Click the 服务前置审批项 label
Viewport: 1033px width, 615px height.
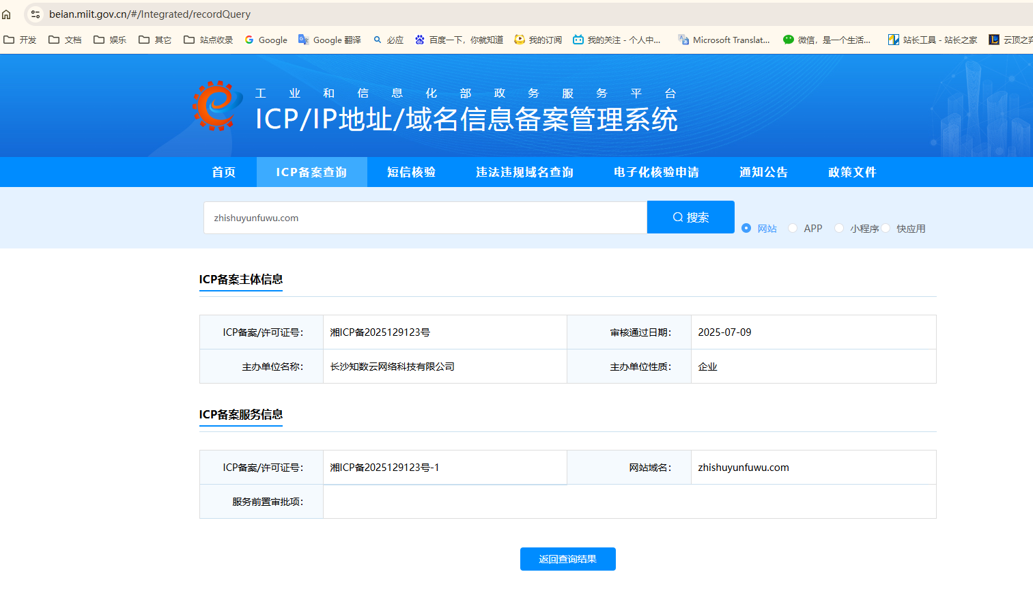click(x=268, y=502)
